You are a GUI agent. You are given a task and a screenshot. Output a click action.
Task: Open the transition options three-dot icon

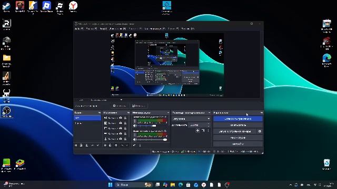[208, 131]
